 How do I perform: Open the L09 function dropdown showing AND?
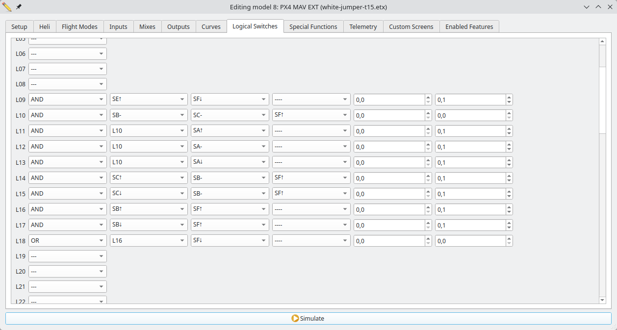click(x=67, y=99)
